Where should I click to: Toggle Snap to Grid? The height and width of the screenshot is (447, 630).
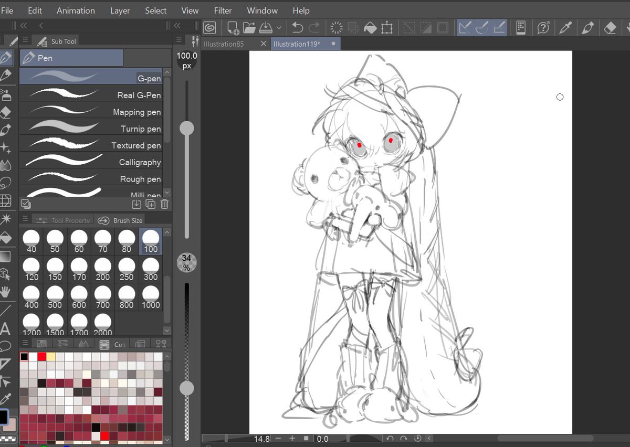(499, 27)
